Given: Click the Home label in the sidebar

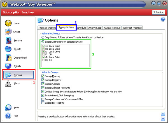Looking at the screenshot, I should click(x=17, y=23).
